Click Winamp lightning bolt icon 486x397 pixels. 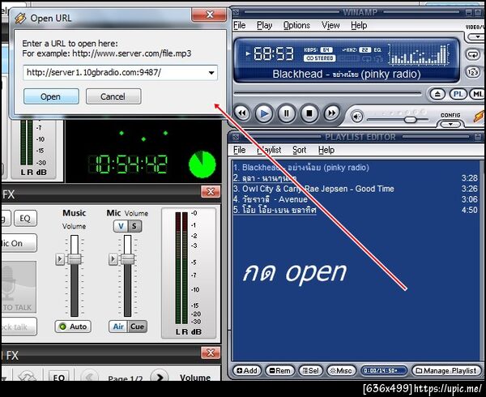(480, 116)
